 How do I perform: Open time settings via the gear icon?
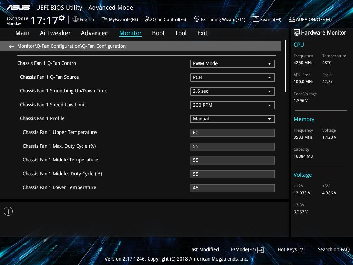coord(62,18)
